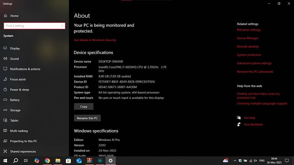Select the installed RAM value 8.00 GB

[x=115, y=76]
